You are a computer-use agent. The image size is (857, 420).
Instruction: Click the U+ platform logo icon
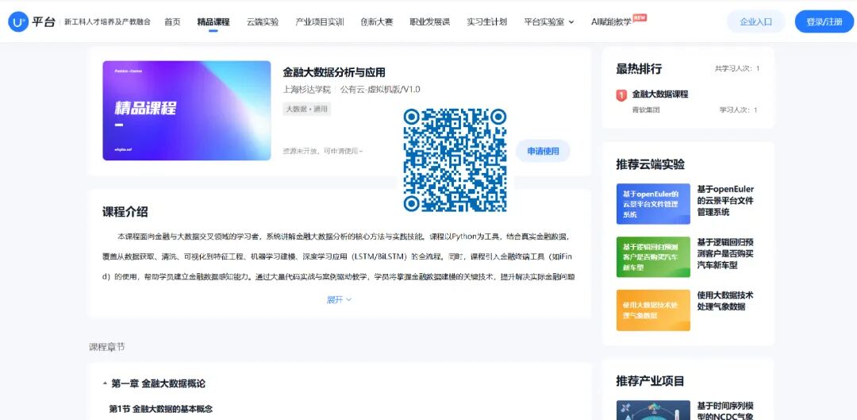point(18,22)
